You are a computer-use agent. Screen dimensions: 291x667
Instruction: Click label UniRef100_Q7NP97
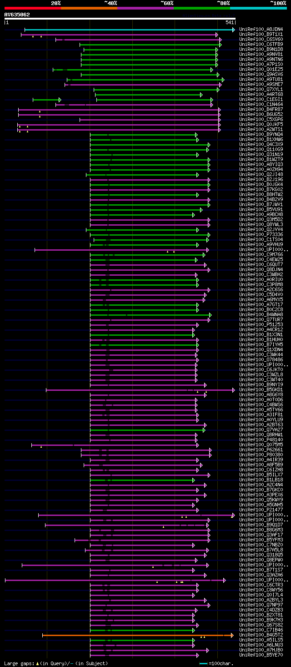point(261,605)
